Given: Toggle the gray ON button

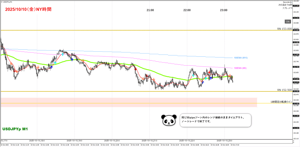Looking at the screenshot, I should coord(287,21).
